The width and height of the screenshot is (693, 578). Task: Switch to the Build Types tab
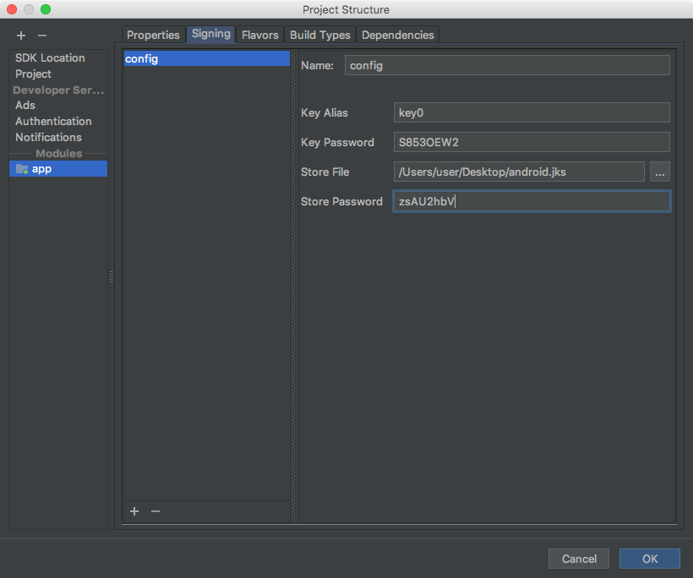coord(319,35)
